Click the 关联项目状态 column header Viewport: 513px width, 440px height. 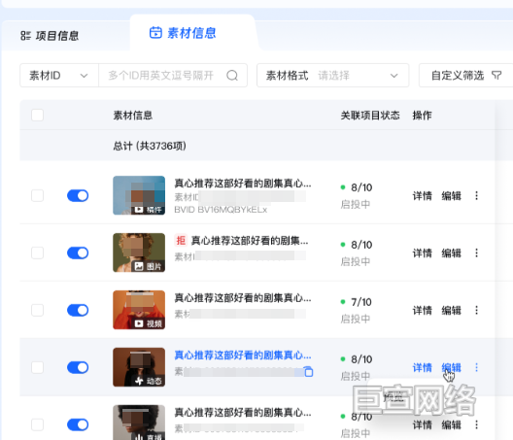click(x=370, y=116)
